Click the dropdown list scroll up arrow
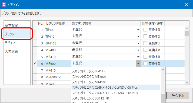Screen dimensions: 193x103 (163, 69)
